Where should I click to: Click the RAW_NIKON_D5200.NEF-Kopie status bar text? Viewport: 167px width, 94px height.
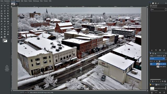(x=41, y=93)
